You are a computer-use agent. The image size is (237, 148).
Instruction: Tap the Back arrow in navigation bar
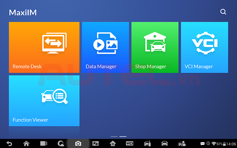point(9,143)
